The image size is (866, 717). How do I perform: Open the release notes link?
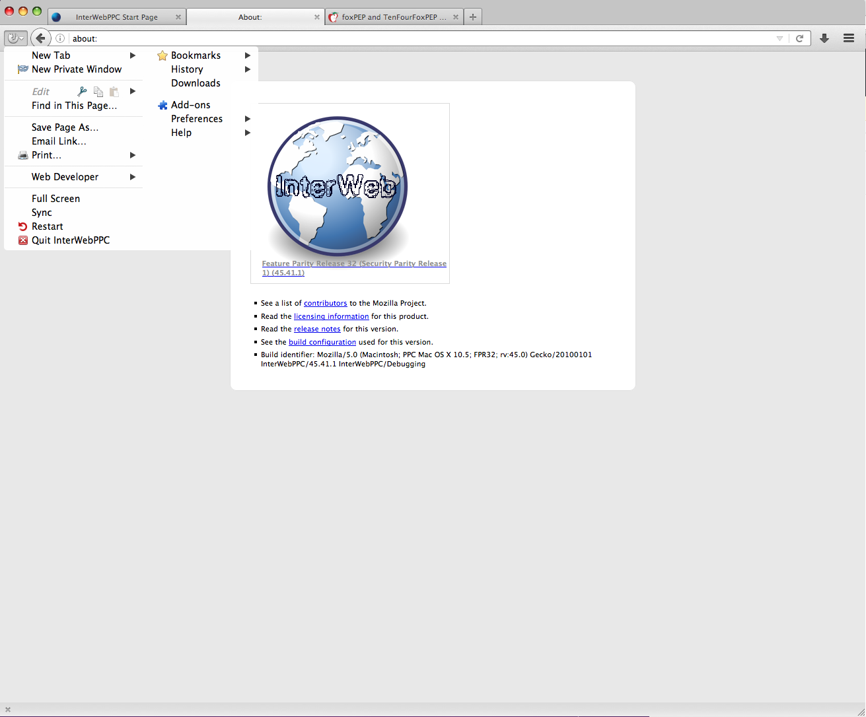click(317, 329)
